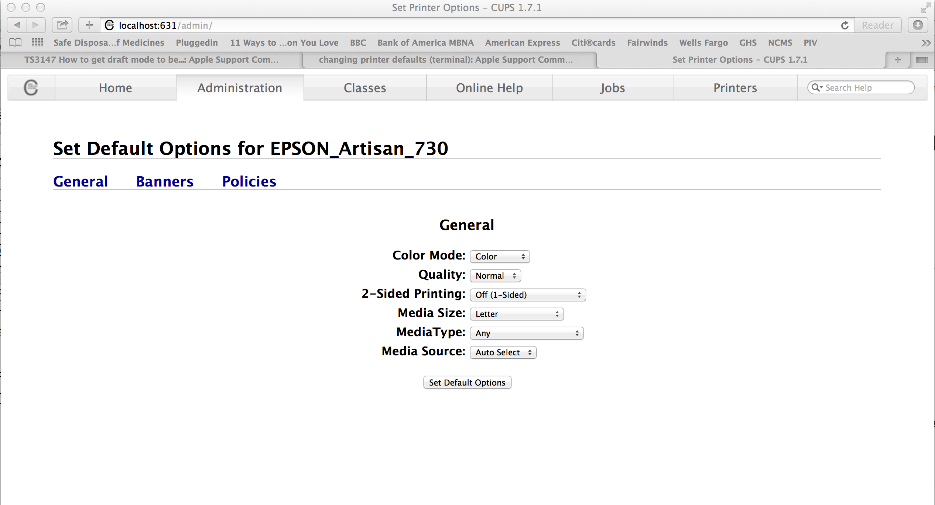Click the share icon in toolbar
Screen dimensions: 935x505
click(62, 25)
